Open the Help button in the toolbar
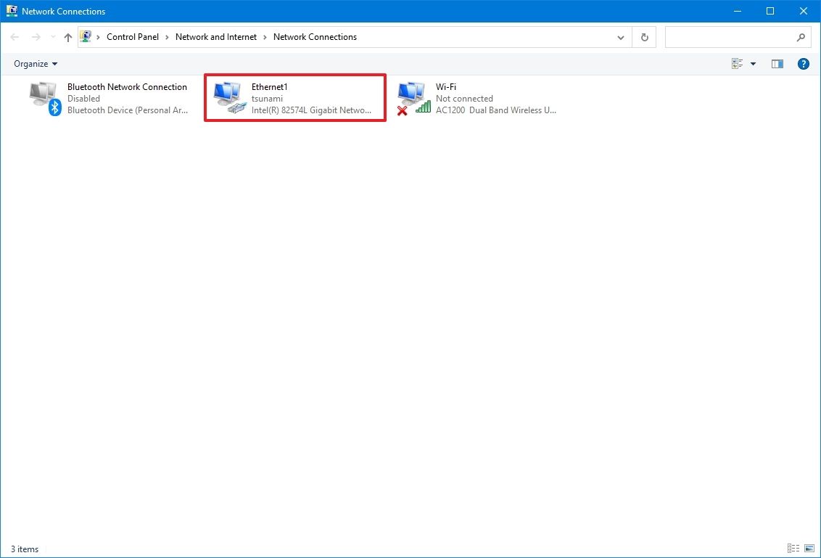Screen dimensions: 821x558 [803, 63]
